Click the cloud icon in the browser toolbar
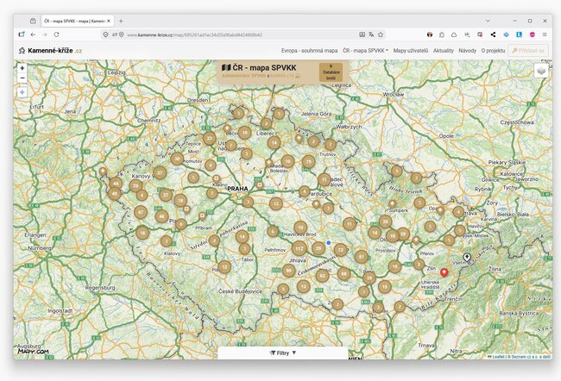Screen dimensions: 561x381 [454, 34]
